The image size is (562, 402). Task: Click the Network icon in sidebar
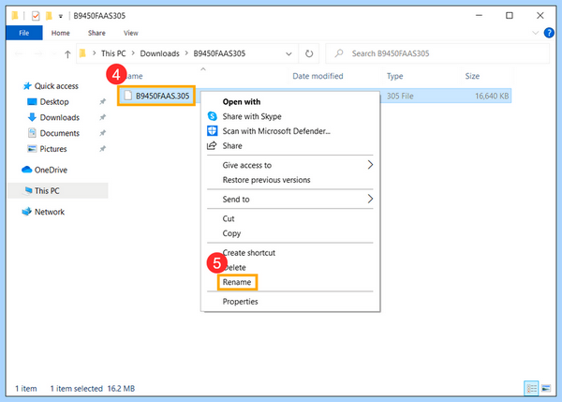(27, 212)
